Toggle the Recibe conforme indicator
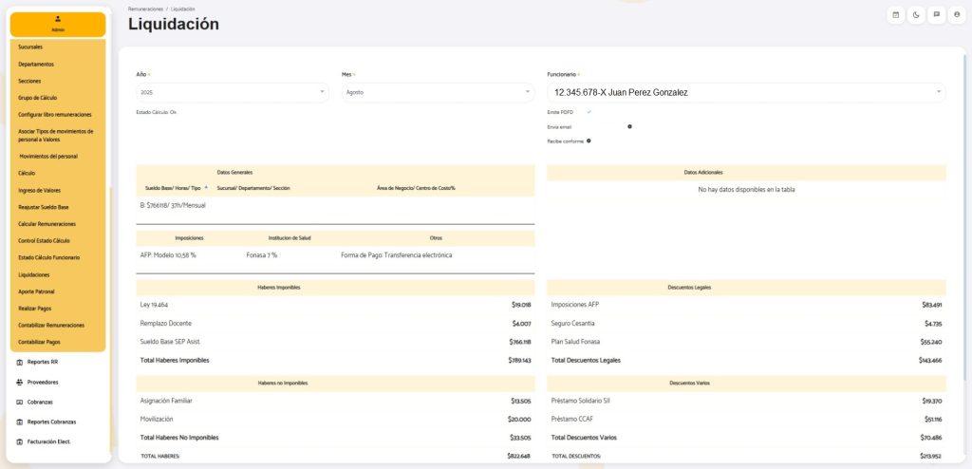Screen dimensions: 972x469 pyautogui.click(x=589, y=141)
